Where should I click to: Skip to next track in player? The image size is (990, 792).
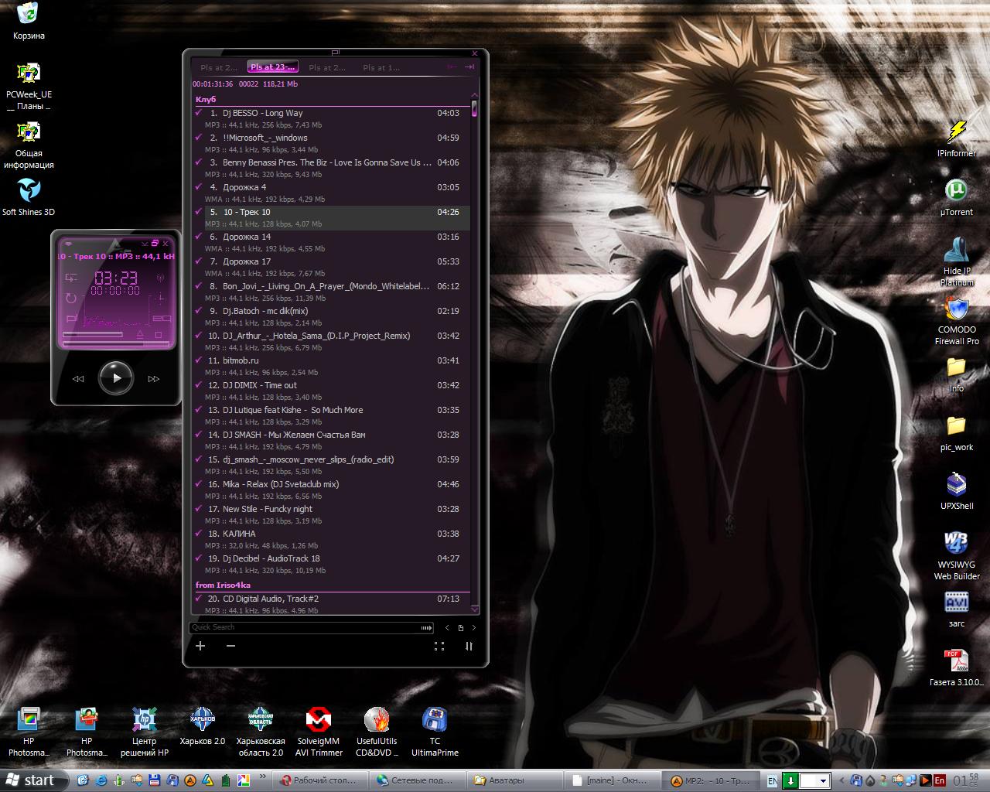154,379
